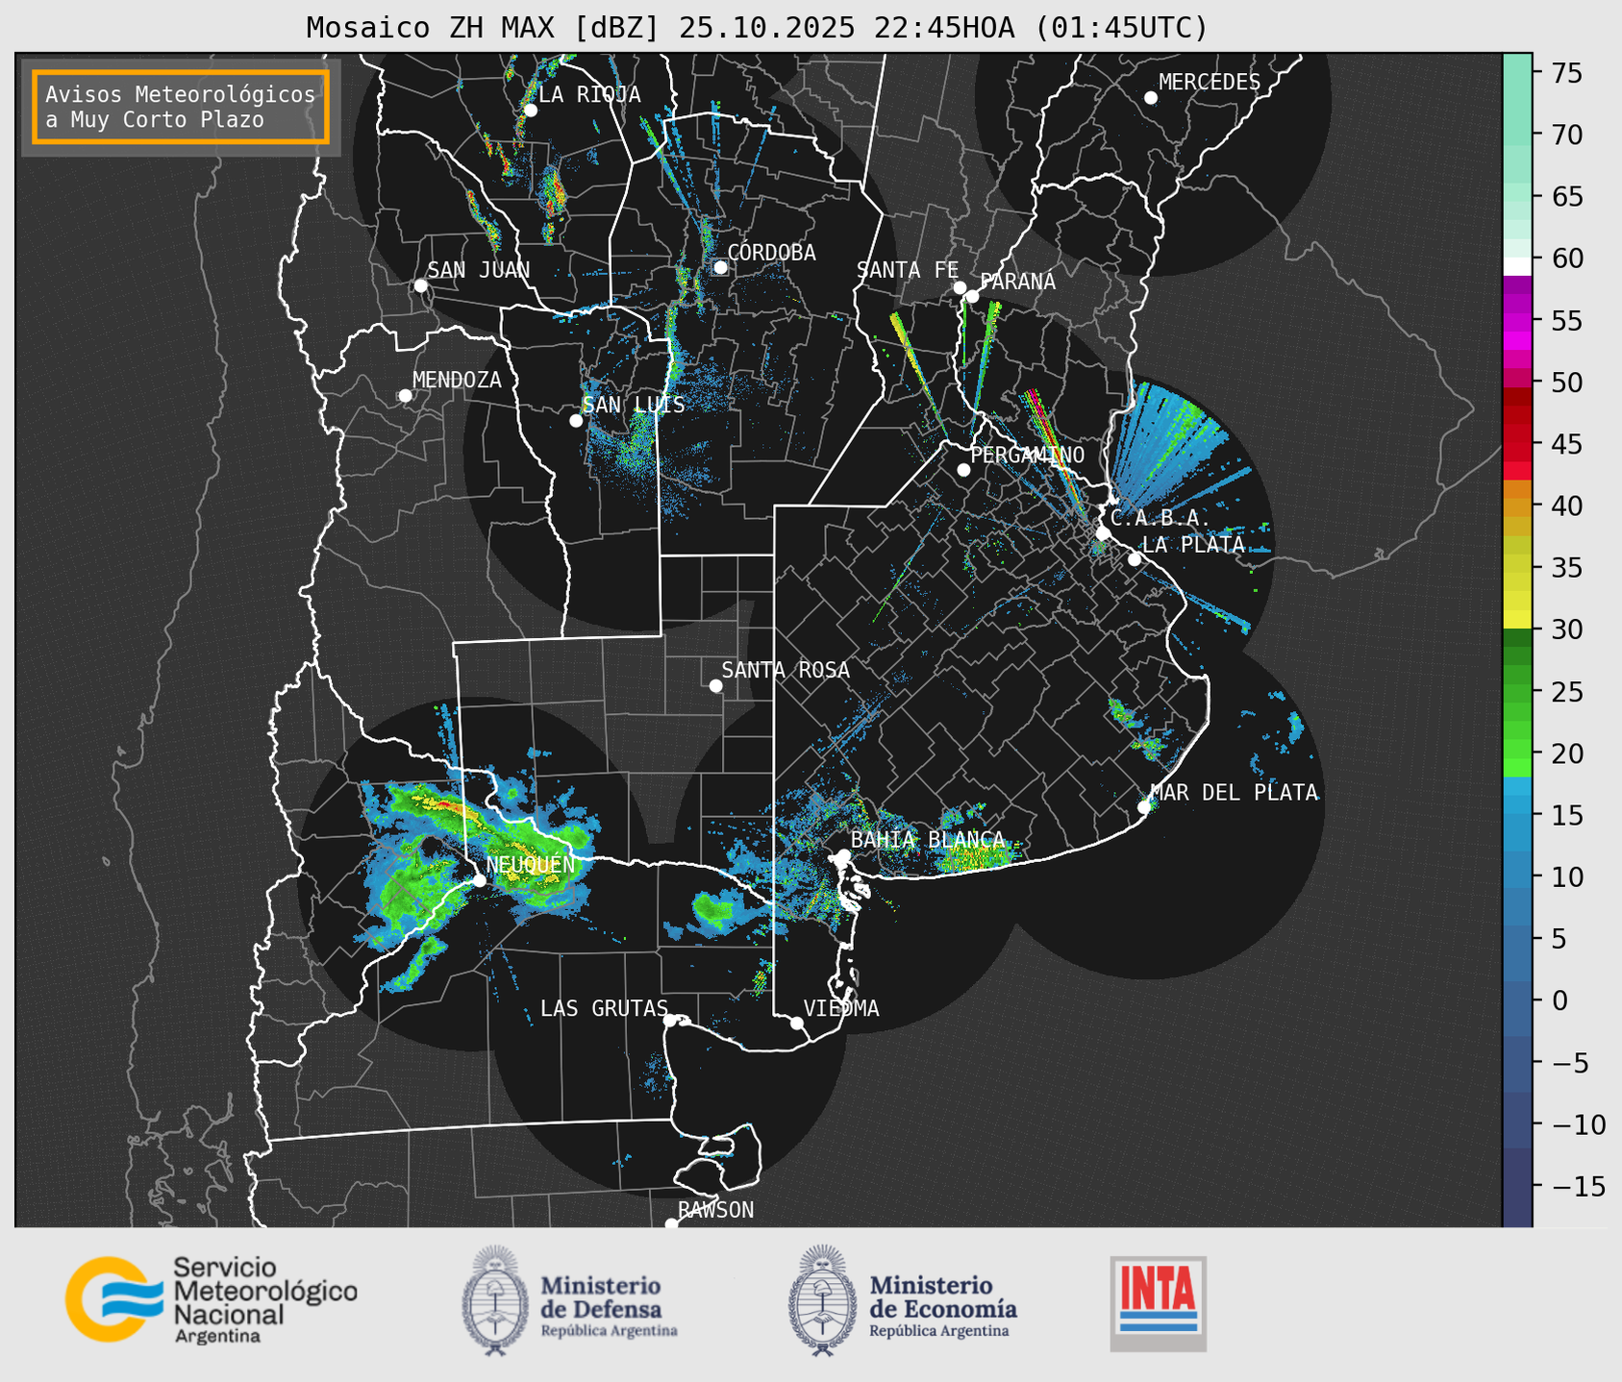Open Avisos Meteorológicos a Muy Corto Plazo box
The image size is (1622, 1382).
181,107
